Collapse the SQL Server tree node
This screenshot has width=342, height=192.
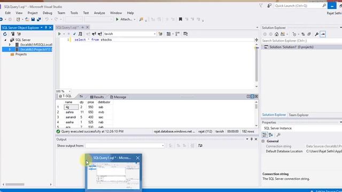5,40
